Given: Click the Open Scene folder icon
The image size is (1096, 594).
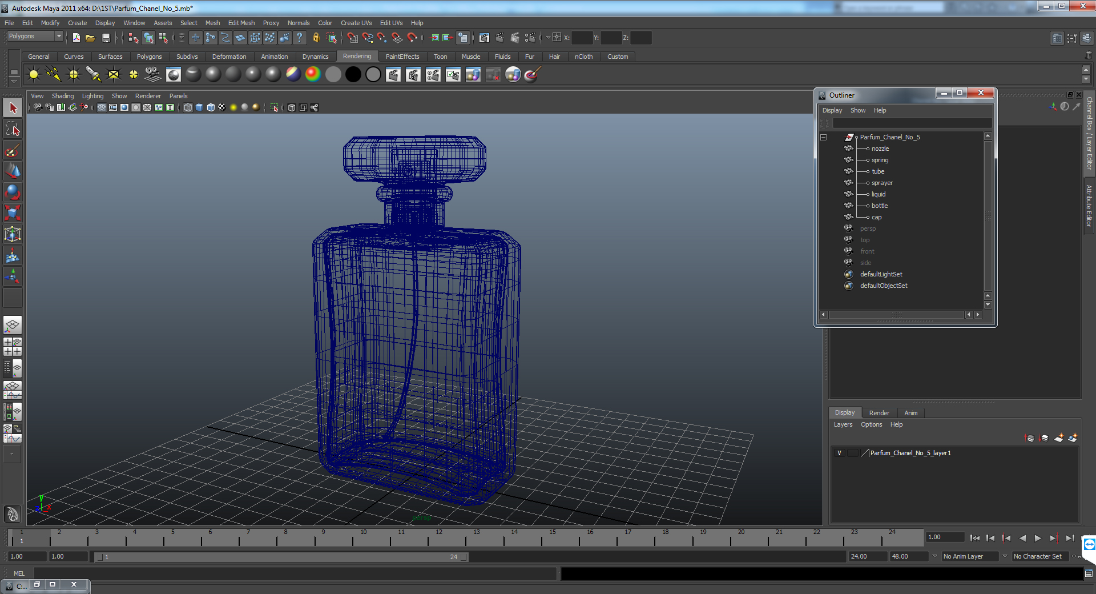Looking at the screenshot, I should (x=90, y=38).
